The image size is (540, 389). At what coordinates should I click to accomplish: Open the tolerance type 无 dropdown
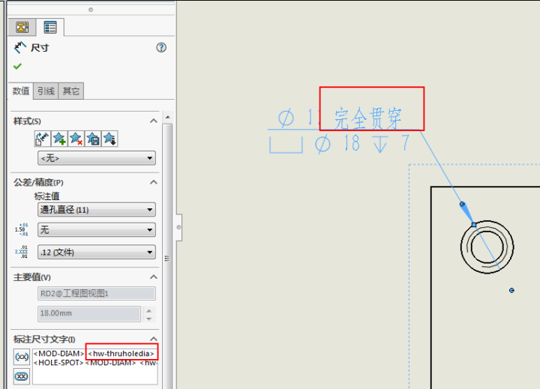pyautogui.click(x=97, y=229)
